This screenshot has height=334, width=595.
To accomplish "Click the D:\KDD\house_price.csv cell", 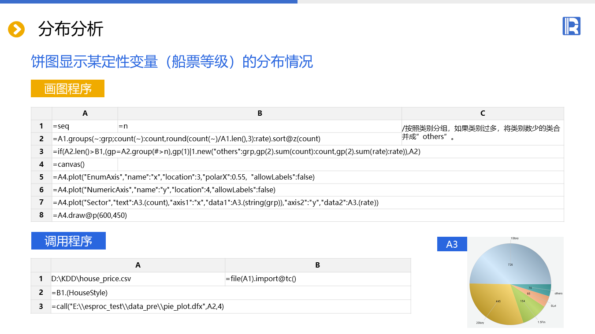I will (x=138, y=279).
